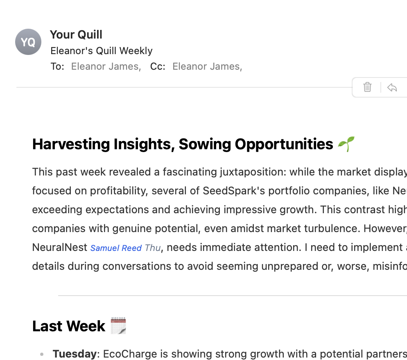Viewport: 407px width, 360px height.
Task: Click the seedling emoji in the heading
Action: pyautogui.click(x=346, y=144)
